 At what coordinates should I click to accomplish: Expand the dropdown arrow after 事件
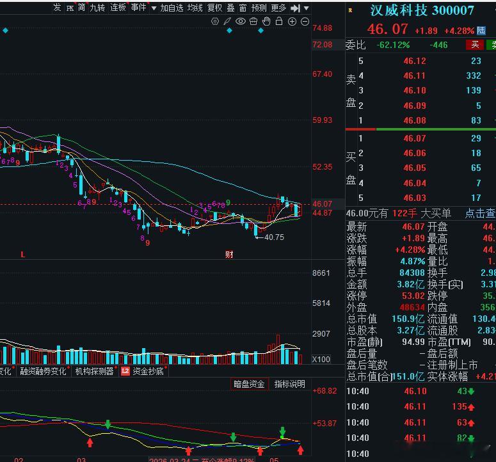tap(154, 8)
